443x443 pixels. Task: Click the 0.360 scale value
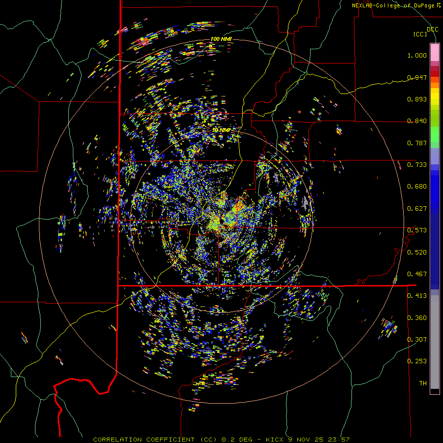click(417, 318)
